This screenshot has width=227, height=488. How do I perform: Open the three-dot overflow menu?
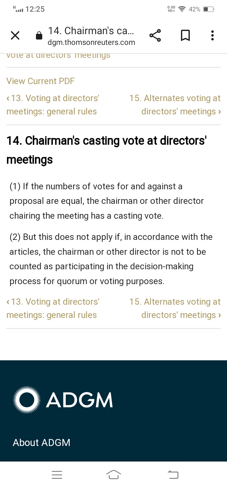pyautogui.click(x=212, y=36)
